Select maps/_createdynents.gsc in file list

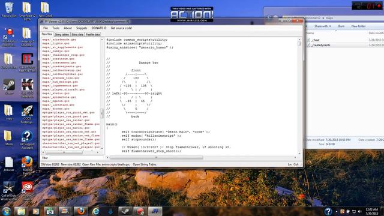[61, 67]
